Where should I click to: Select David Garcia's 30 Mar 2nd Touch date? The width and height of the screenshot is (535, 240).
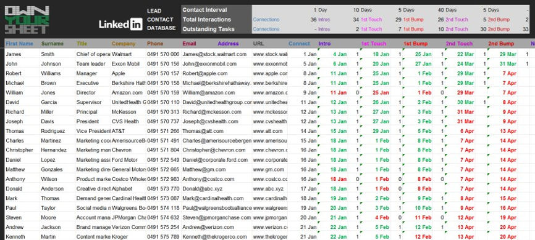tap(465, 102)
